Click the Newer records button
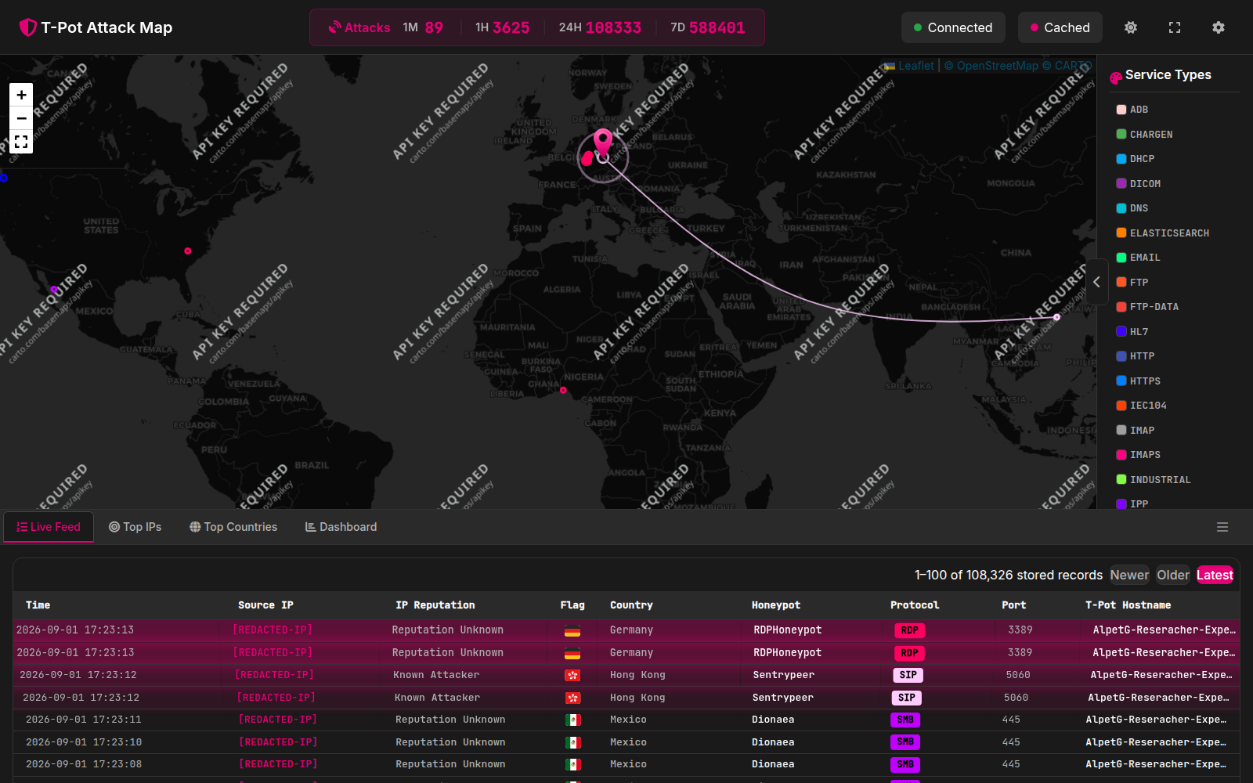The width and height of the screenshot is (1253, 783). click(x=1129, y=575)
